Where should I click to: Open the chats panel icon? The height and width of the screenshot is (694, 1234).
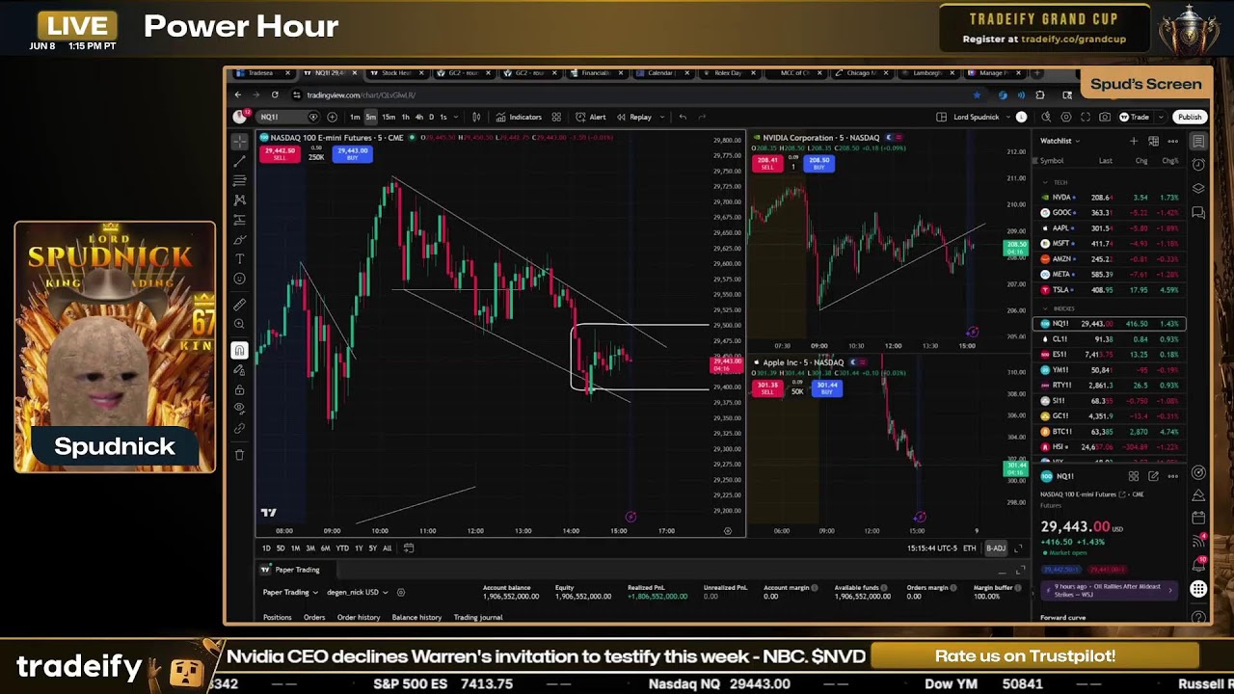point(1198,212)
